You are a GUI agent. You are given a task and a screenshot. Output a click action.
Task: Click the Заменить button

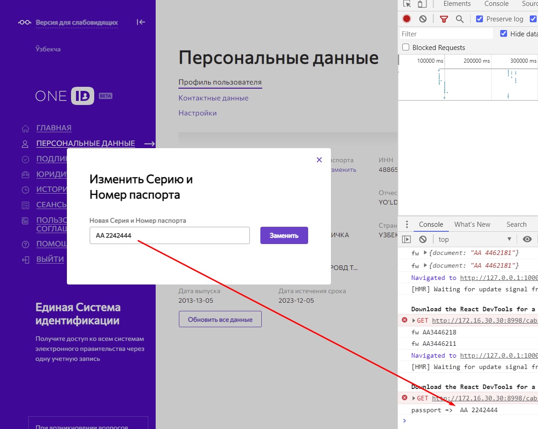[x=284, y=235]
